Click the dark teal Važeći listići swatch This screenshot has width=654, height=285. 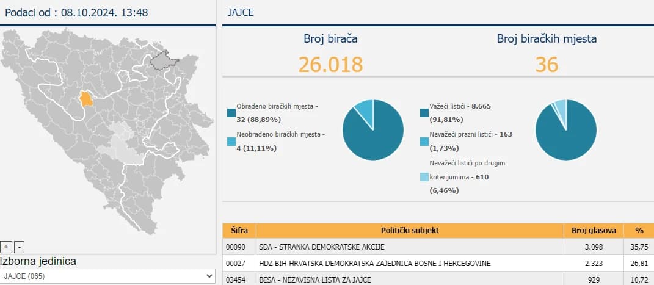click(424, 113)
